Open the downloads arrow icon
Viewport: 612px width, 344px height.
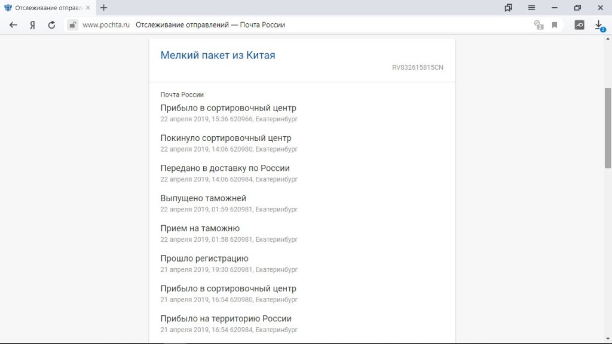599,25
